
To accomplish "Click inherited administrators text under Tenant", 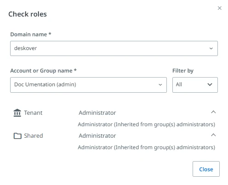I will tap(146, 124).
